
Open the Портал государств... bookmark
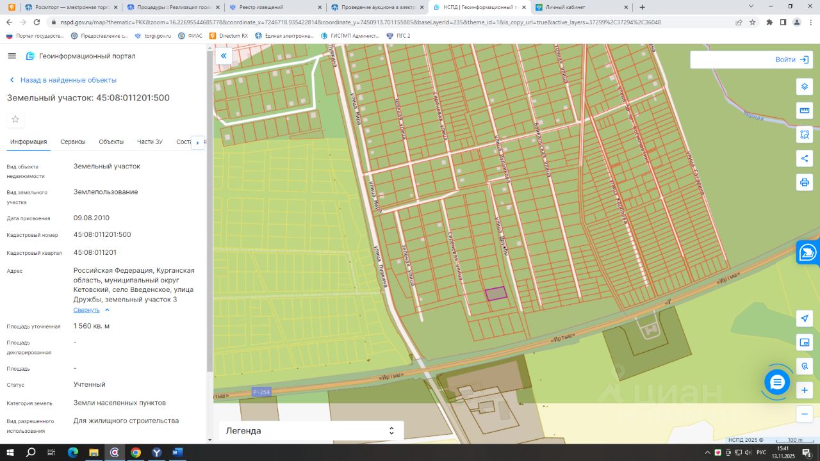(x=35, y=36)
